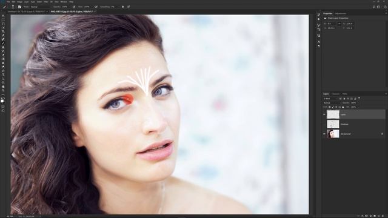
Task: Show the Shadows layer
Action: tap(324, 124)
